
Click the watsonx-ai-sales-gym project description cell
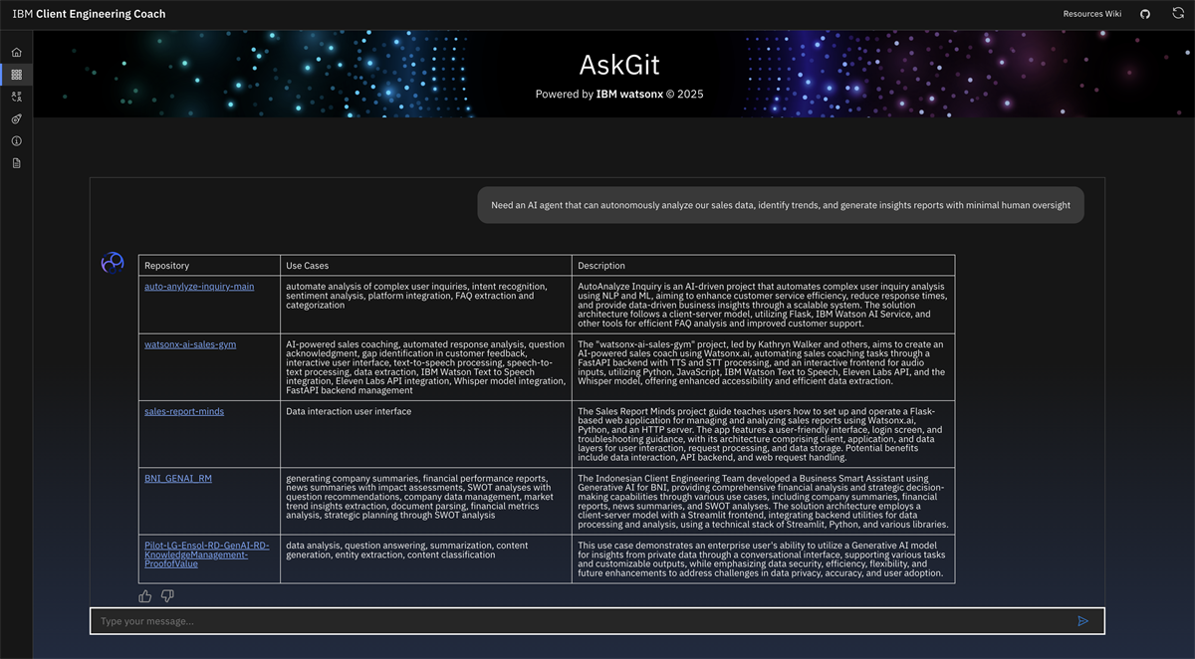tap(763, 367)
